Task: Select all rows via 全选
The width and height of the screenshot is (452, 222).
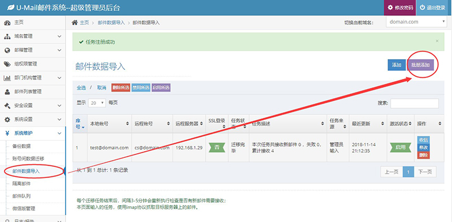Action: [x=81, y=88]
